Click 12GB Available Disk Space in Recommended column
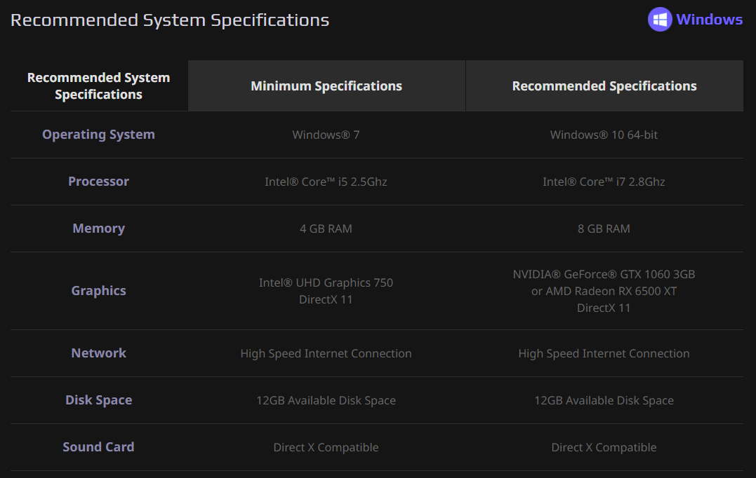This screenshot has height=478, width=756. click(x=604, y=400)
